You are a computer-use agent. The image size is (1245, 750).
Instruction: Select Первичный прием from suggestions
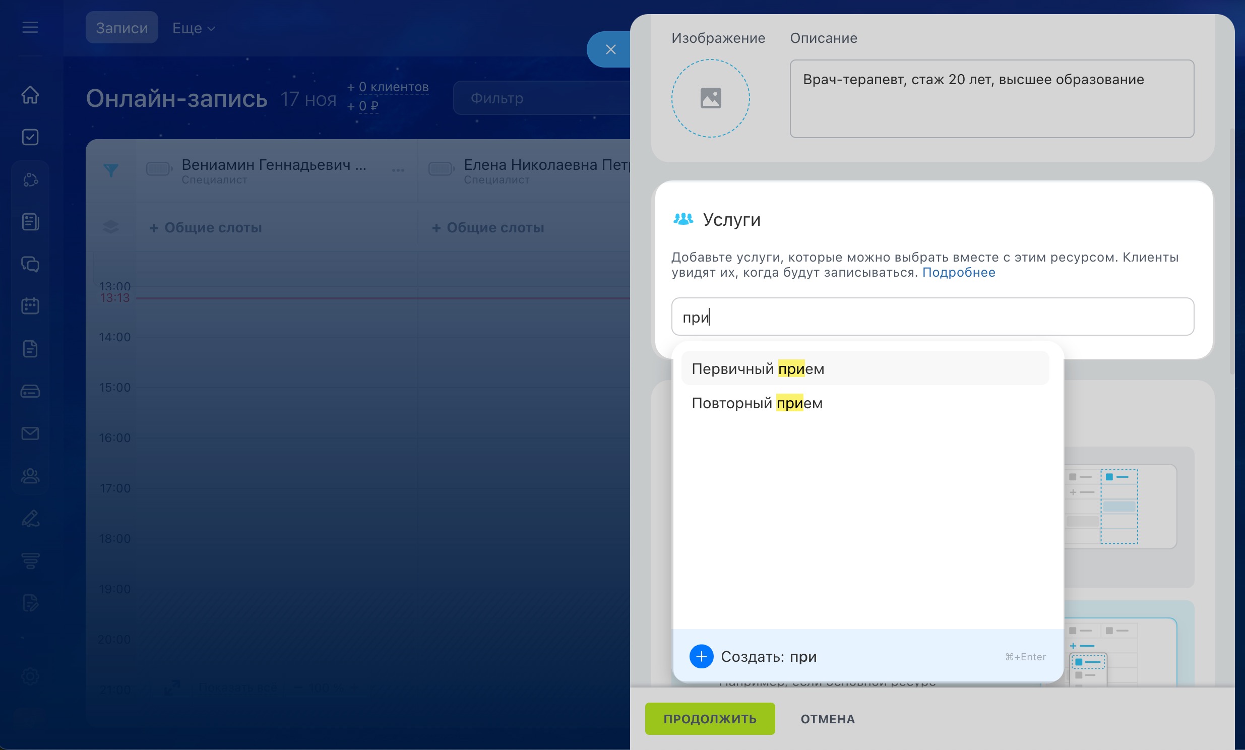click(x=758, y=368)
